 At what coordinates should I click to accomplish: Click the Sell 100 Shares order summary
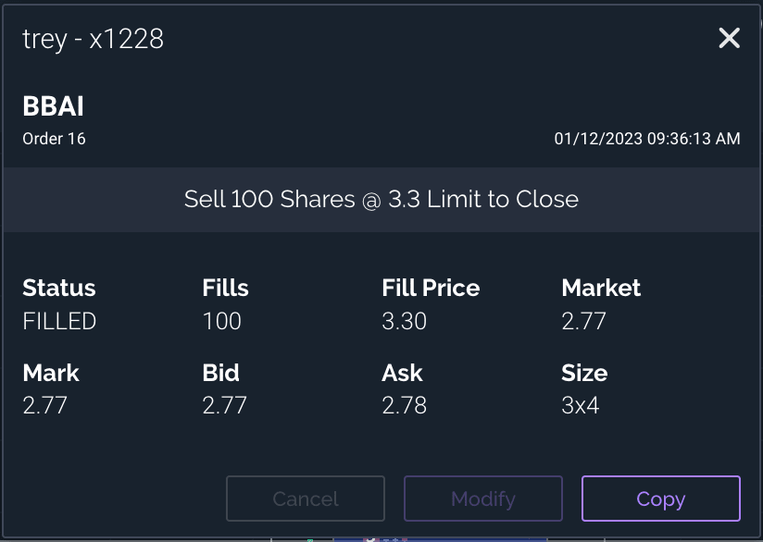click(x=381, y=199)
